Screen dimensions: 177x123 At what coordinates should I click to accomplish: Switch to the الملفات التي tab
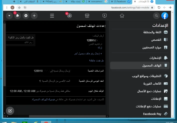pos(29,1)
